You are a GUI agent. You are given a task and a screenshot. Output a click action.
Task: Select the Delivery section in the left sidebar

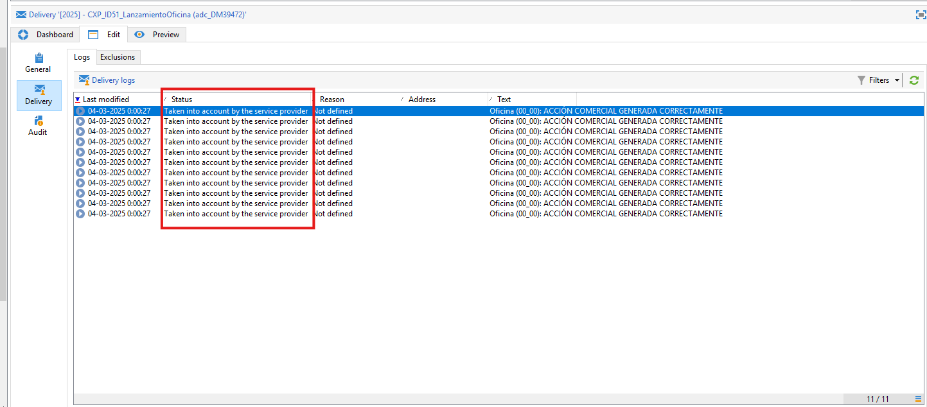pyautogui.click(x=38, y=96)
